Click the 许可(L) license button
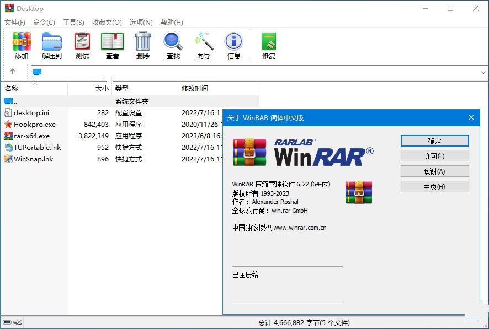 click(435, 155)
